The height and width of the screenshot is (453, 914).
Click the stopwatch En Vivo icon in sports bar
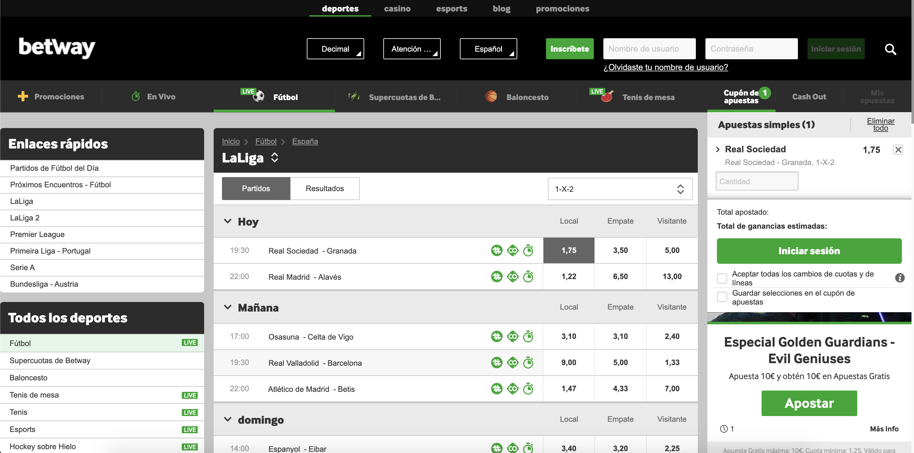pos(136,97)
